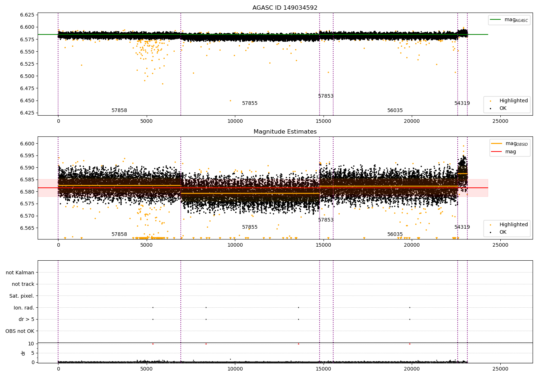Select the mag AGASC legend entry
The height and width of the screenshot is (377, 538).
tap(509, 20)
